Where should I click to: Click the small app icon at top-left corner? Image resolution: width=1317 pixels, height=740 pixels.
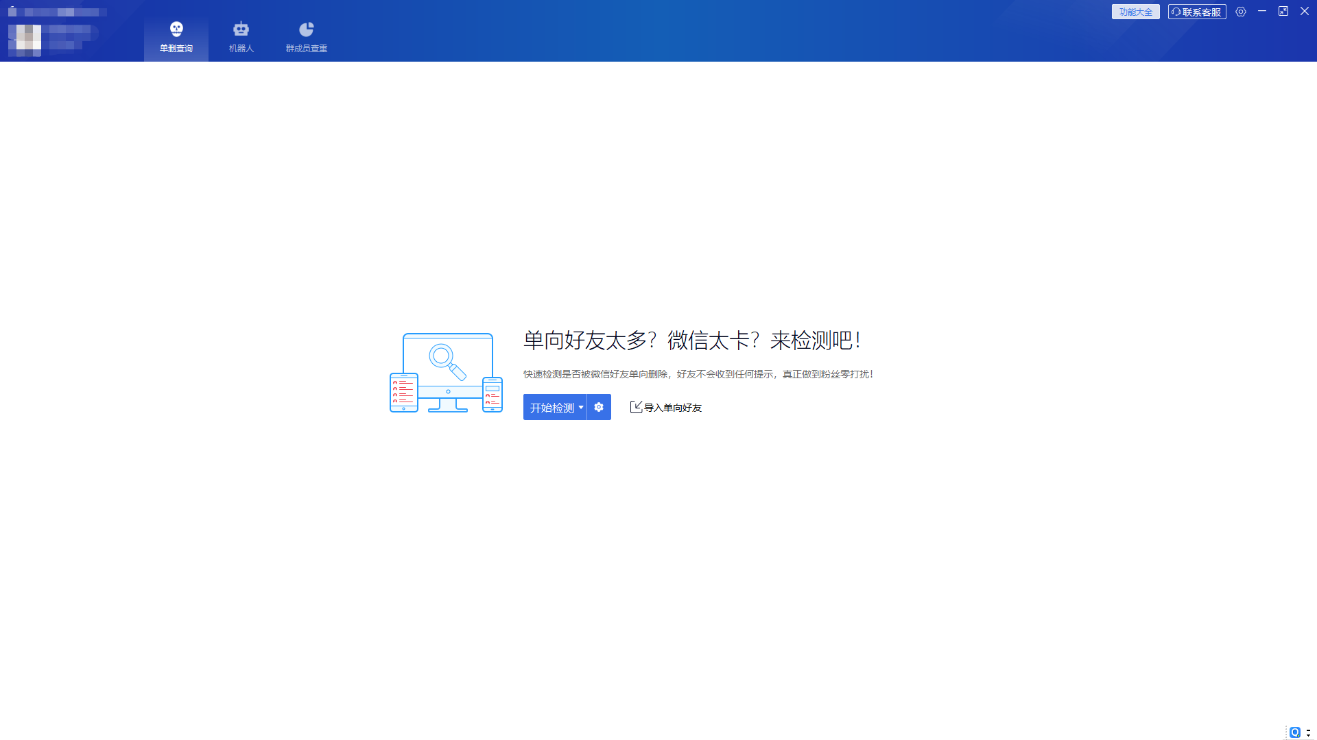12,12
